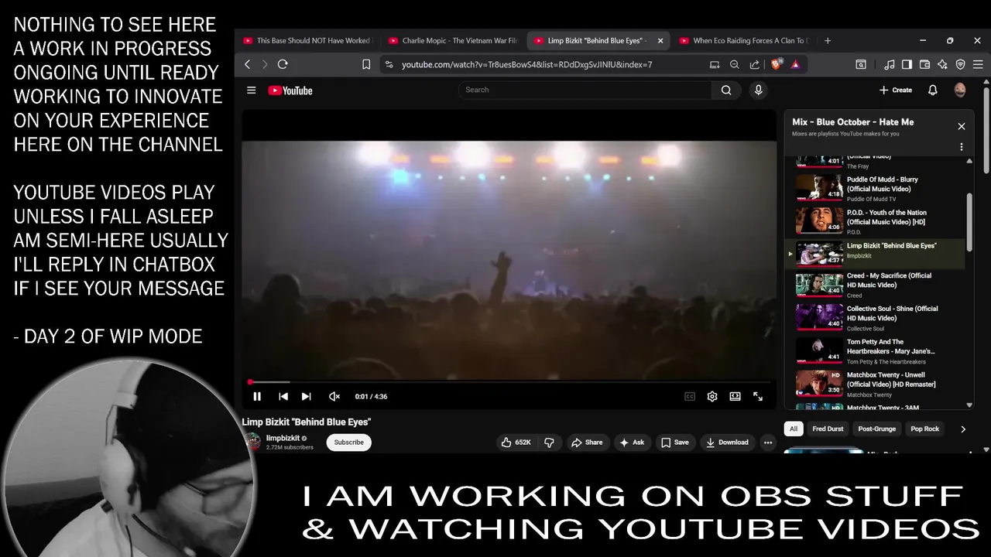Open the account avatar menu
This screenshot has height=557, width=991.
click(x=960, y=90)
